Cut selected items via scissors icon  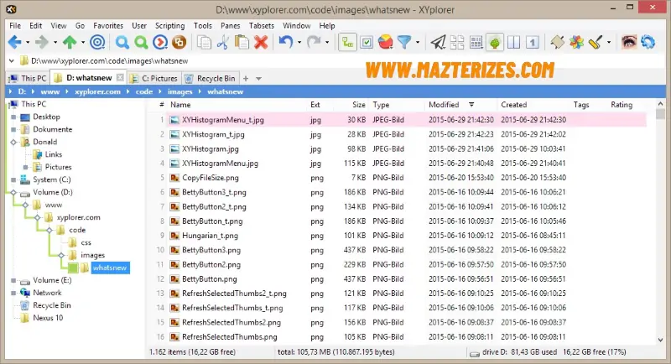222,42
